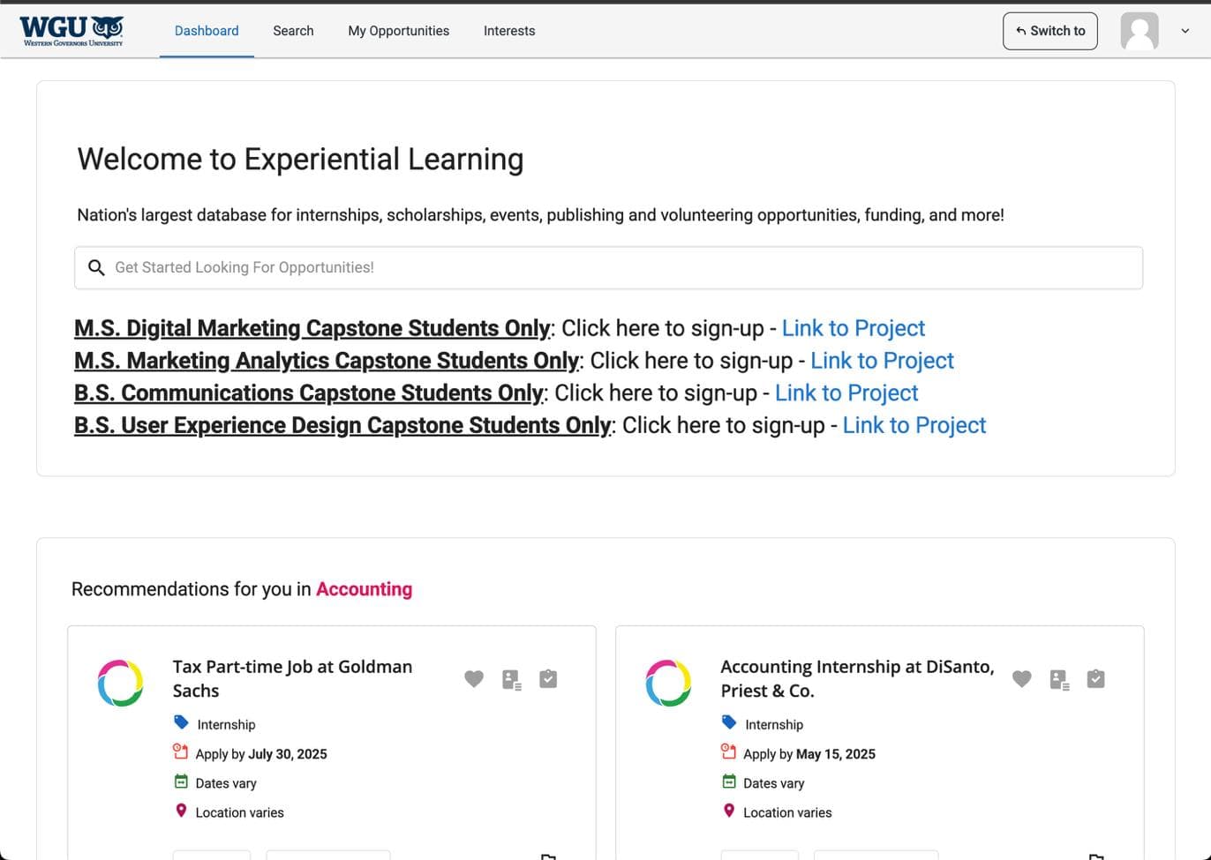Expand the account dropdown chevron
The width and height of the screenshot is (1211, 860).
[1185, 31]
